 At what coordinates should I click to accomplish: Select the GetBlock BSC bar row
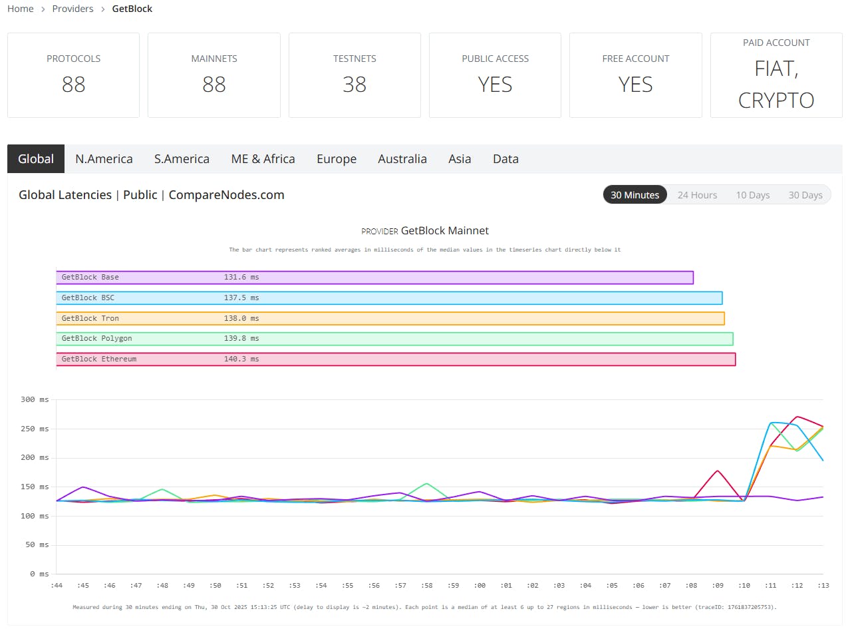tap(389, 298)
